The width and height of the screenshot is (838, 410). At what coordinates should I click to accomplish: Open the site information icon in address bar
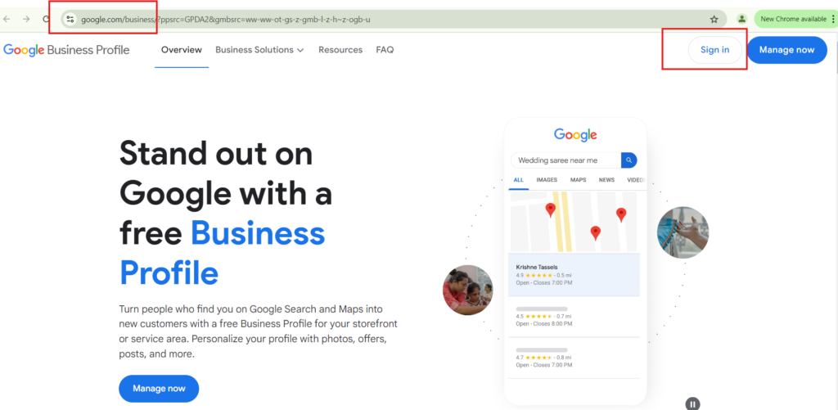(x=70, y=19)
